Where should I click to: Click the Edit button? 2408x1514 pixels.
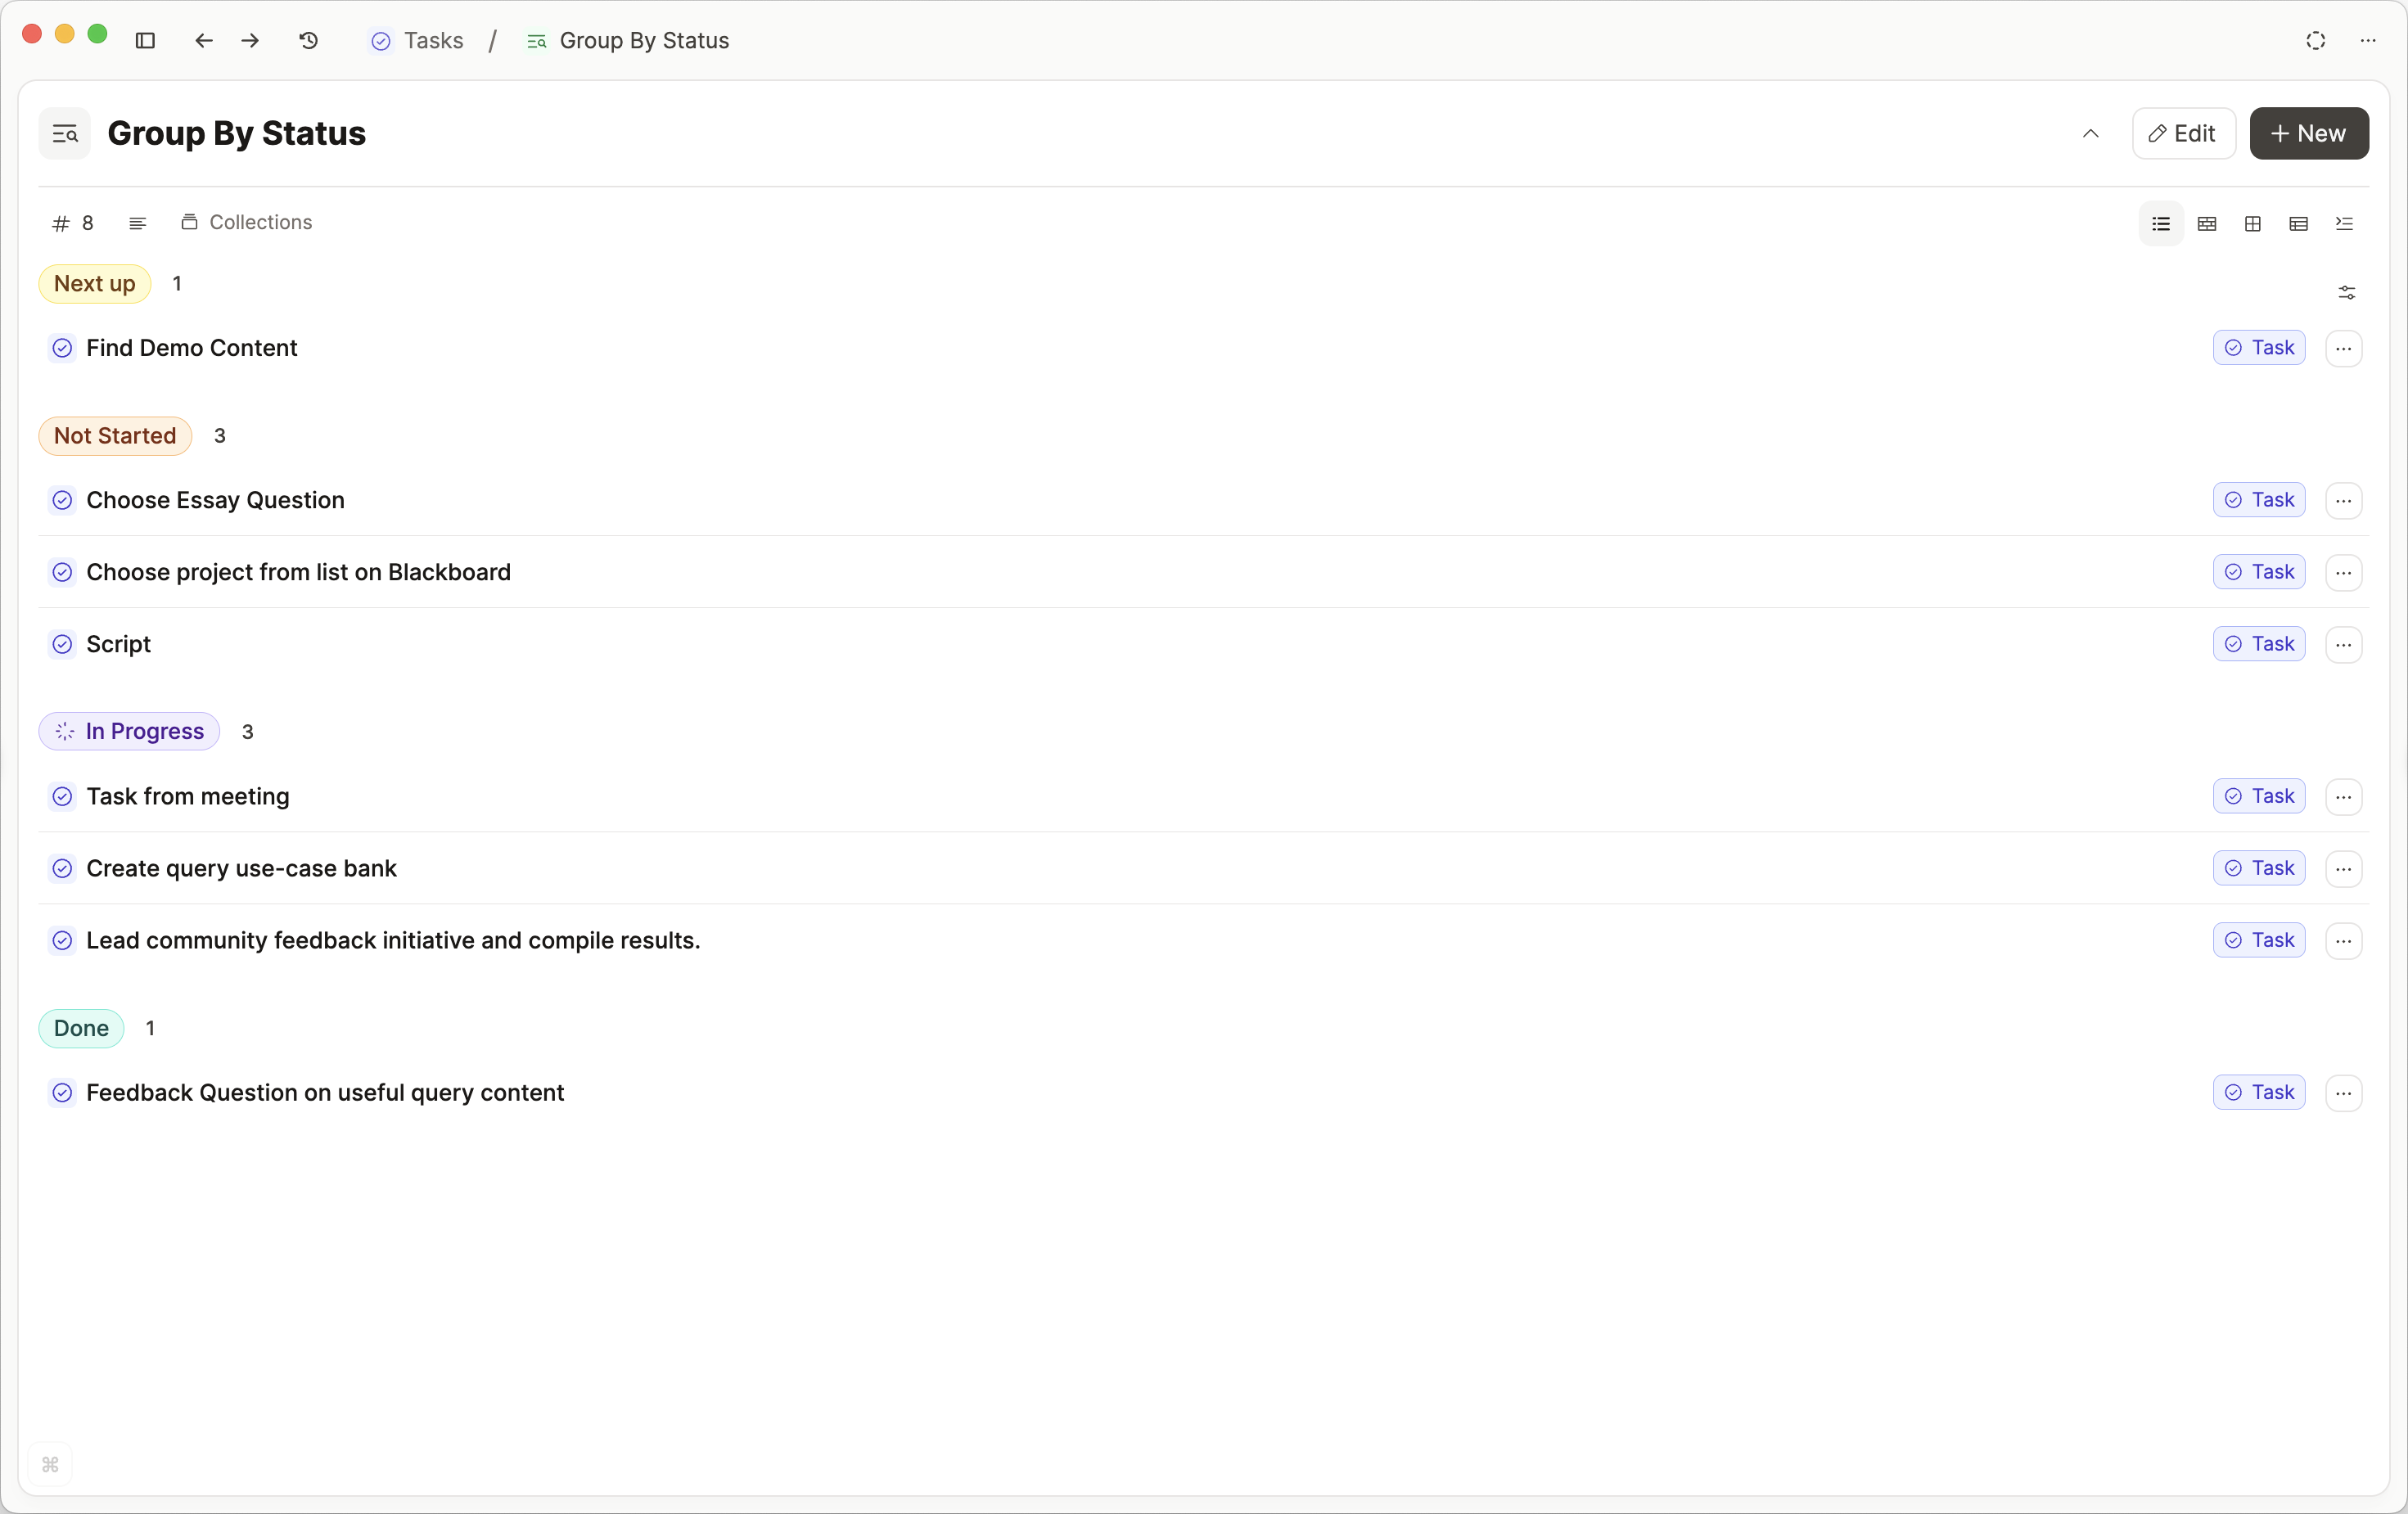click(2183, 134)
